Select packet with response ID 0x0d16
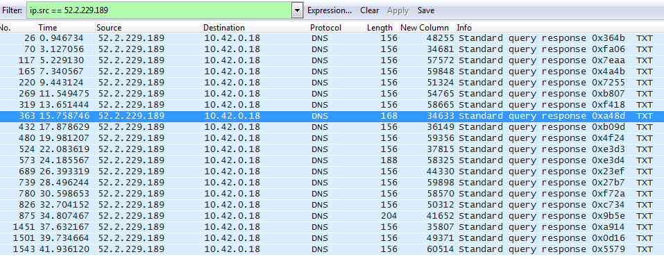Screen dimensions: 664x259 tap(332, 237)
